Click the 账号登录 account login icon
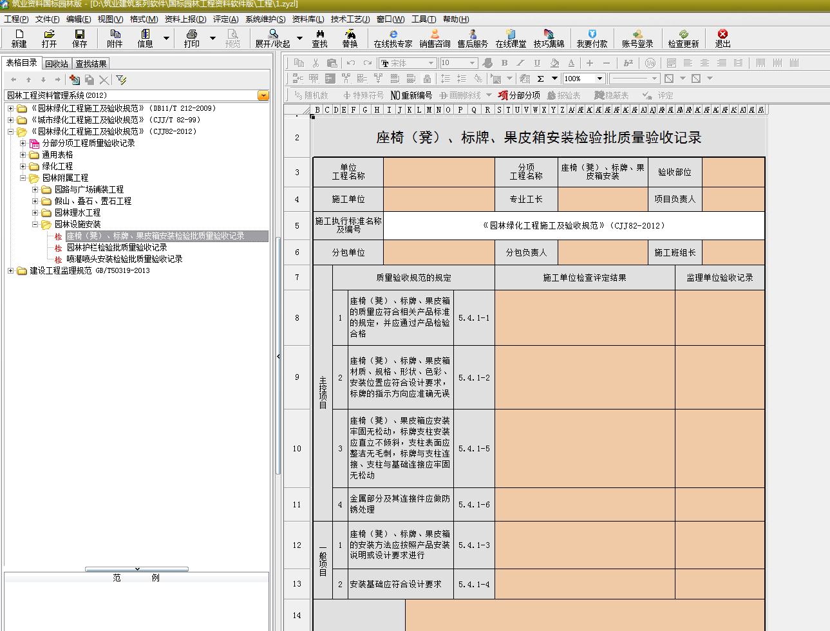 point(637,38)
